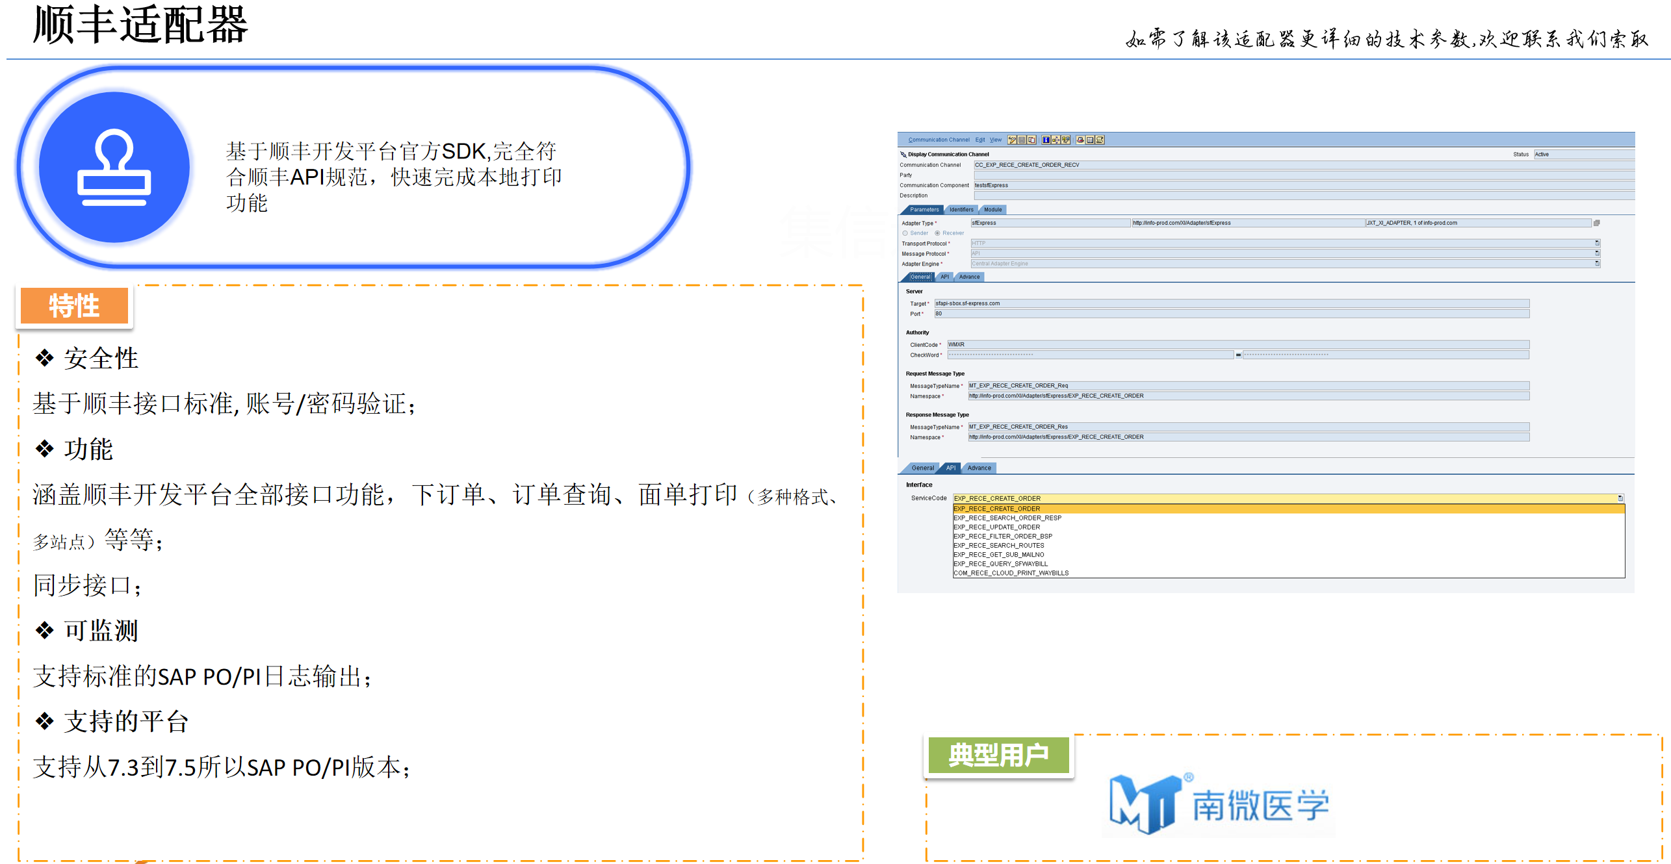Choose EXP_RECE_UPDATE_ORDER from the list
This screenshot has width=1671, height=864.
pos(1288,527)
